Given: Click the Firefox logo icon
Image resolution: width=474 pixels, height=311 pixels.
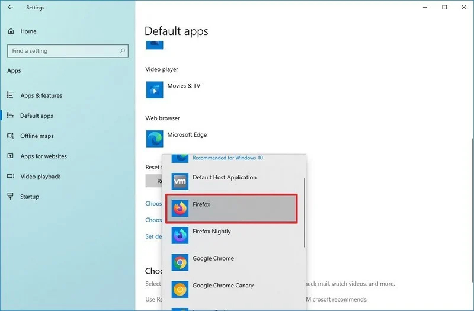Looking at the screenshot, I should (x=180, y=209).
